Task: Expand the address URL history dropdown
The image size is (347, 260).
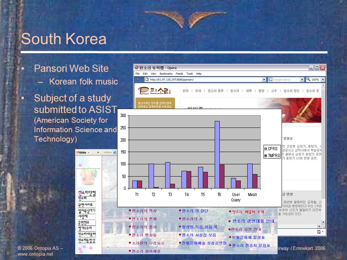Action: (264, 79)
